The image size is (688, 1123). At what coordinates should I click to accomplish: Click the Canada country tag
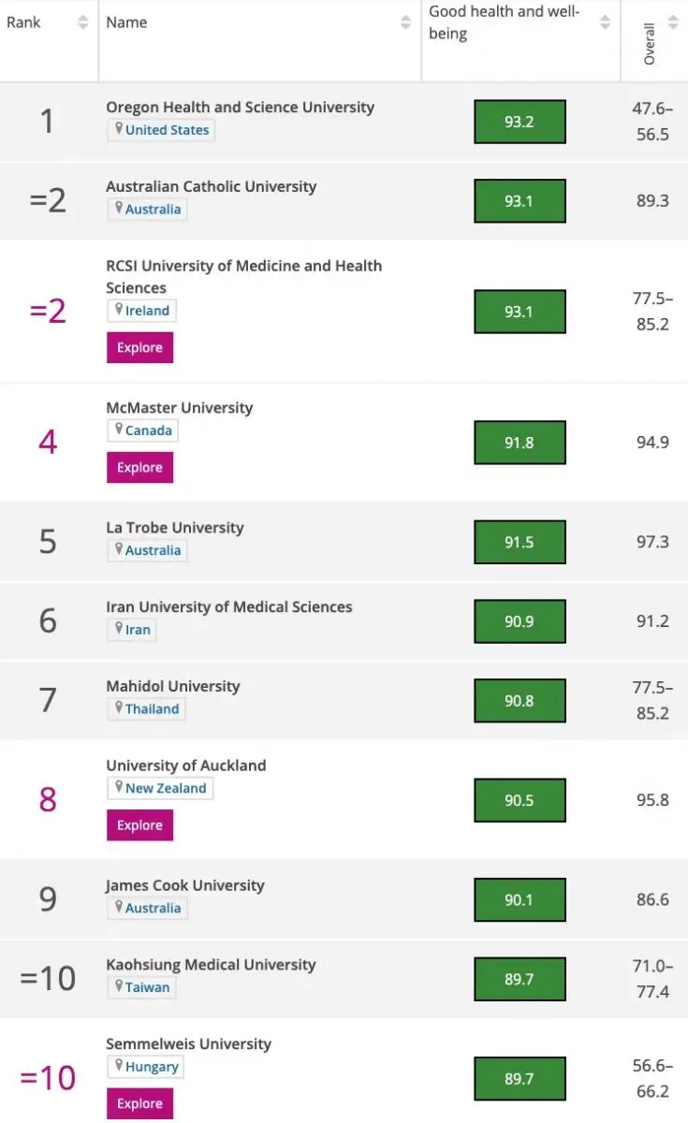click(149, 430)
